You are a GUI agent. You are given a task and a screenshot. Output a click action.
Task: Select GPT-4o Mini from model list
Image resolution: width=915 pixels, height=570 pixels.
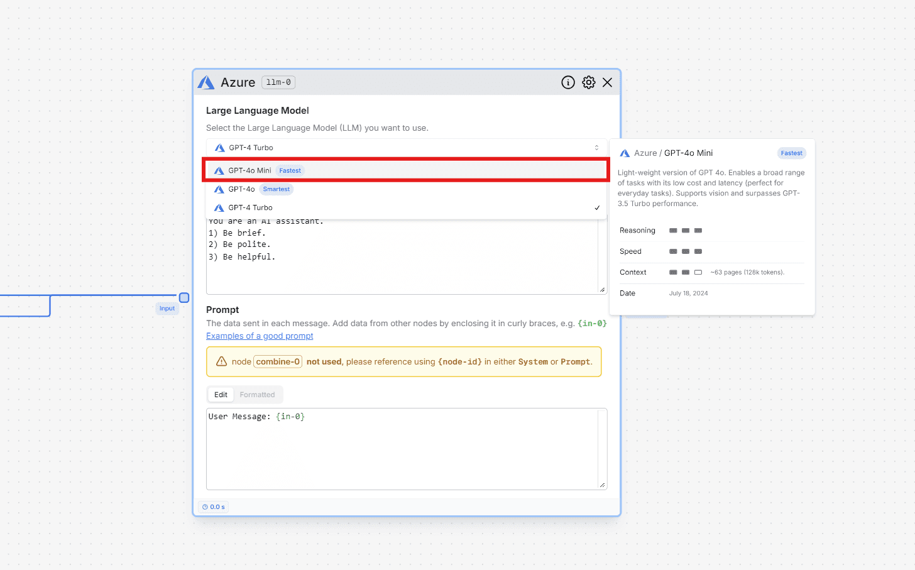pyautogui.click(x=406, y=170)
